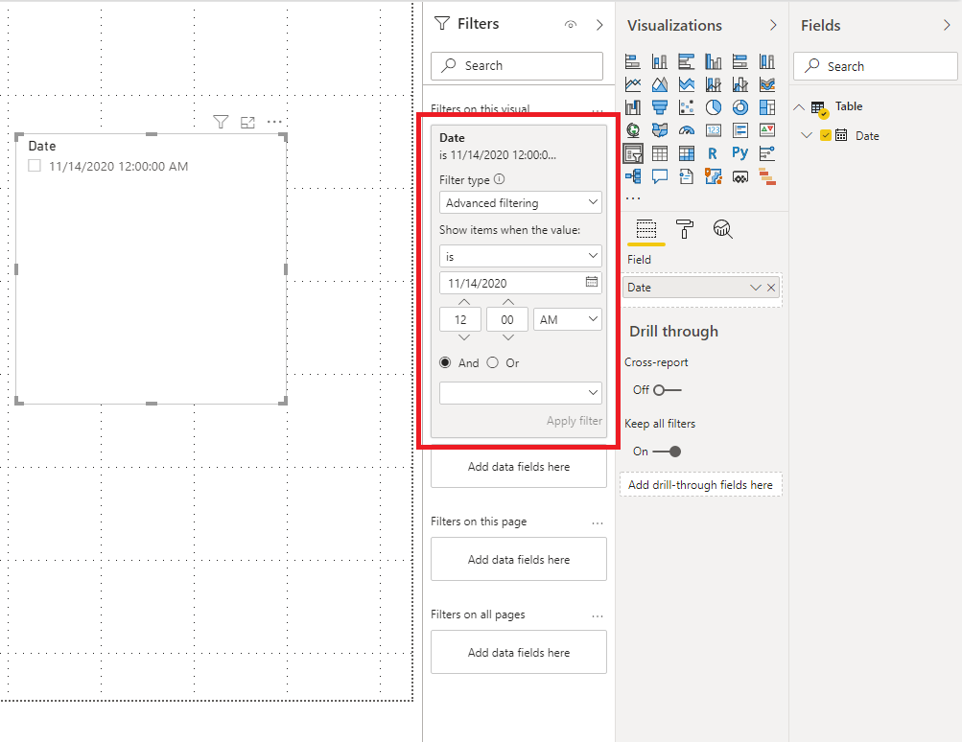Viewport: 962px width, 742px height.
Task: Select the Clustered column chart visual
Action: click(x=713, y=61)
